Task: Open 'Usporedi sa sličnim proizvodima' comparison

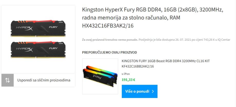Action: [44, 80]
